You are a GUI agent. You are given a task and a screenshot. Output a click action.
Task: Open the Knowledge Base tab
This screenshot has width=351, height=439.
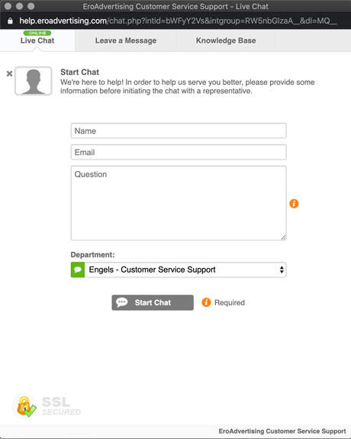point(226,40)
